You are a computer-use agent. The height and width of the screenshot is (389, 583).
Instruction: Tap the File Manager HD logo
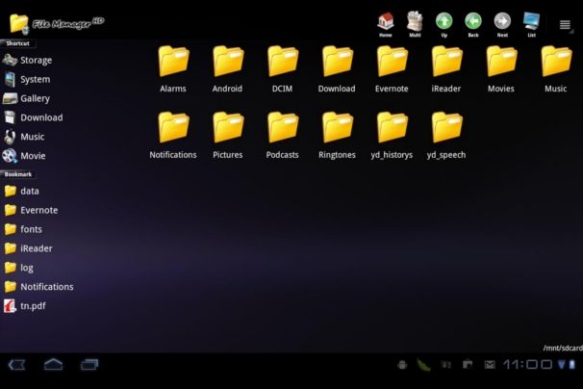57,23
